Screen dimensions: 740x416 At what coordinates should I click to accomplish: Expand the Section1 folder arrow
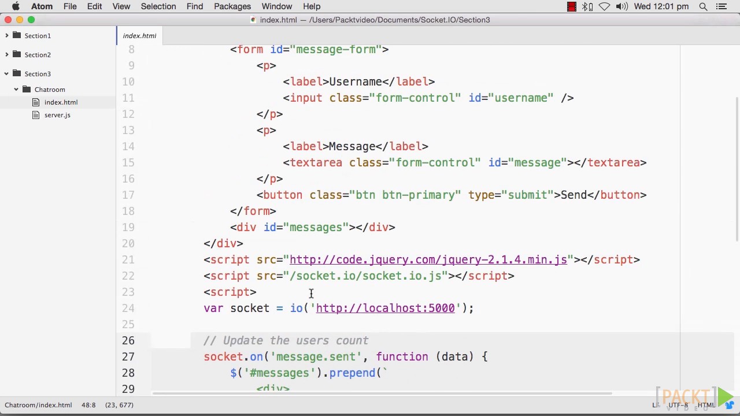coord(6,36)
